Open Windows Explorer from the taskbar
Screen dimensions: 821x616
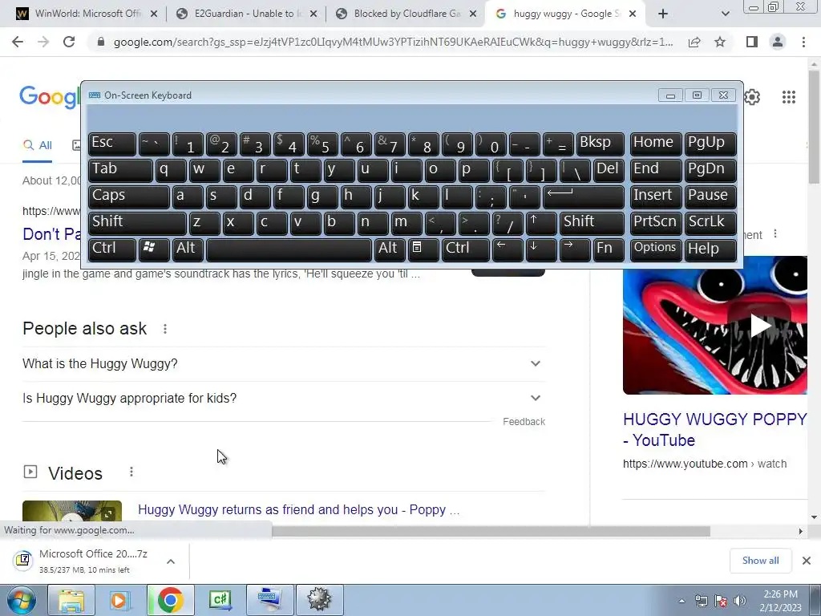71,600
